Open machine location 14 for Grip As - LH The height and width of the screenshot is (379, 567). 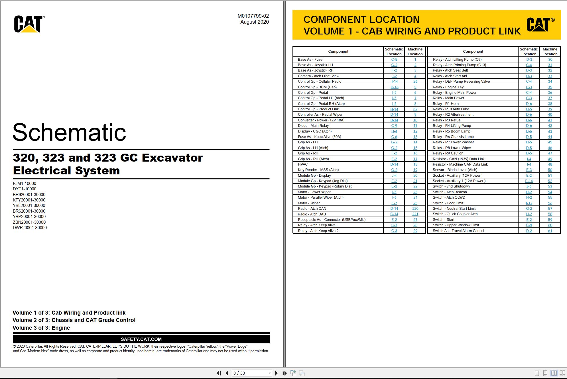point(415,142)
